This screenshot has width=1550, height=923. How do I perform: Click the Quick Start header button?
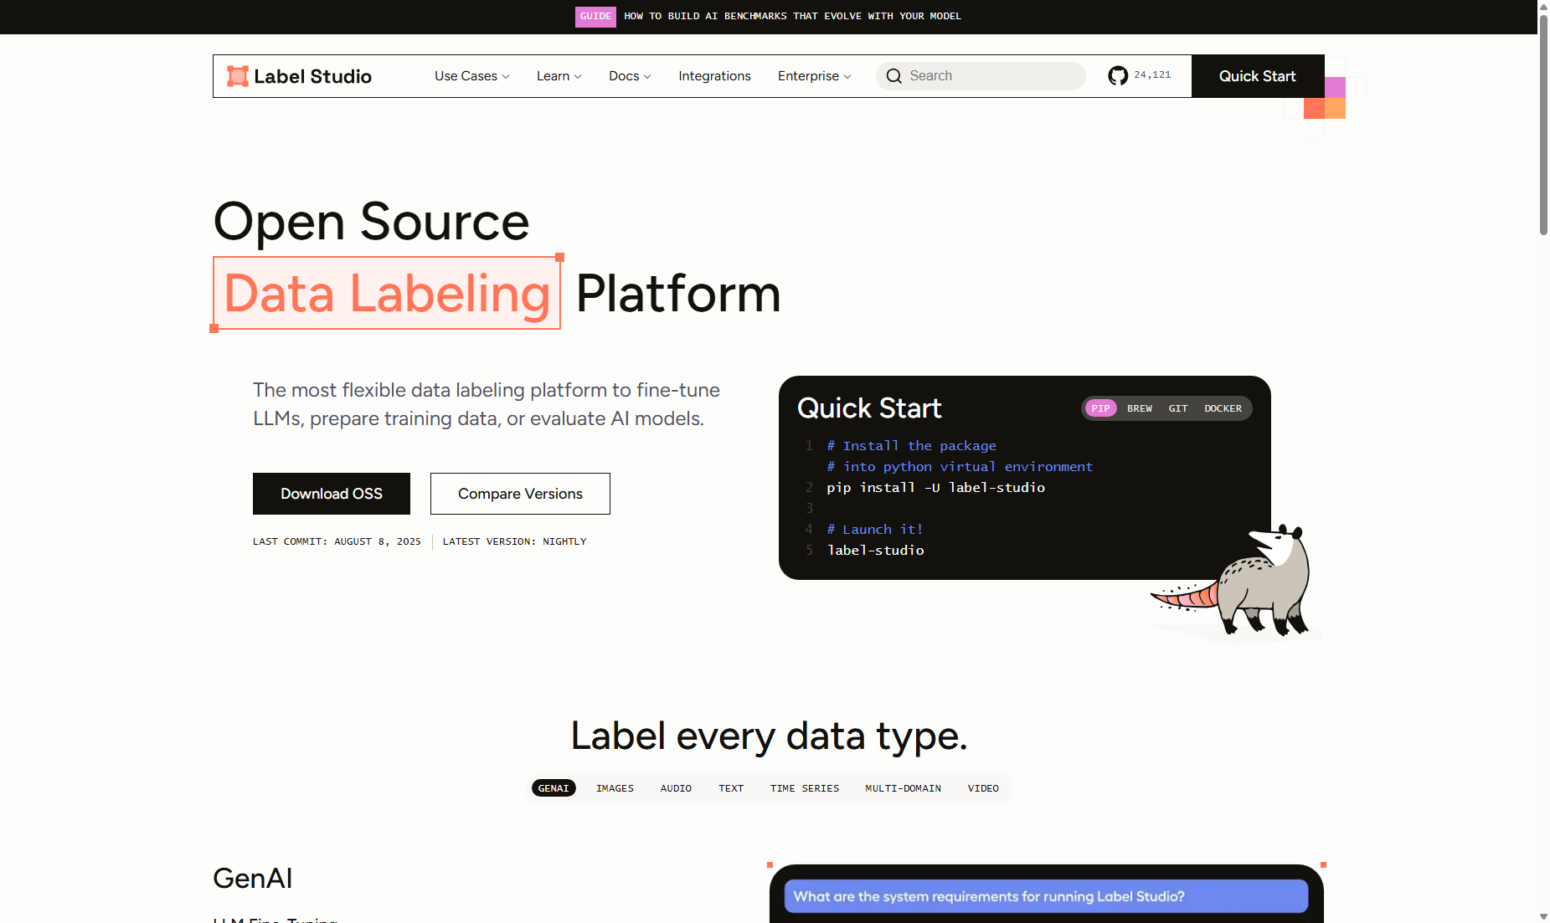pos(1257,76)
